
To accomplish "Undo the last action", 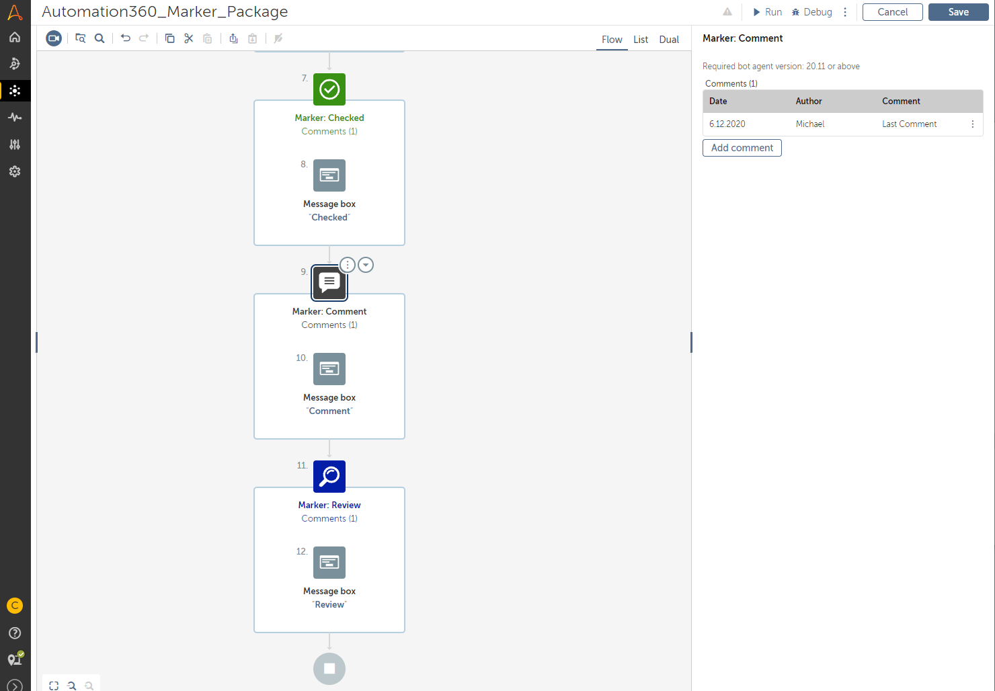I will 126,38.
